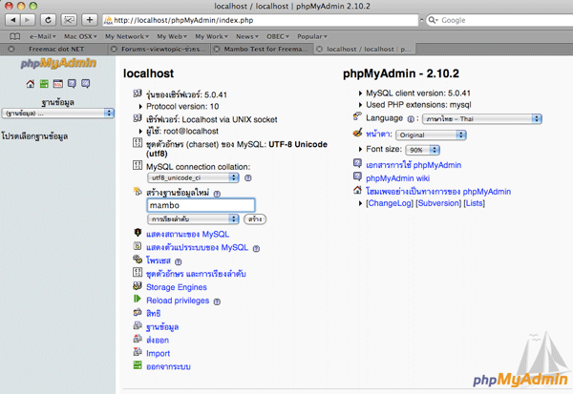Click the create database button next to collation
Viewport: 573px width, 394px height.
(x=255, y=218)
